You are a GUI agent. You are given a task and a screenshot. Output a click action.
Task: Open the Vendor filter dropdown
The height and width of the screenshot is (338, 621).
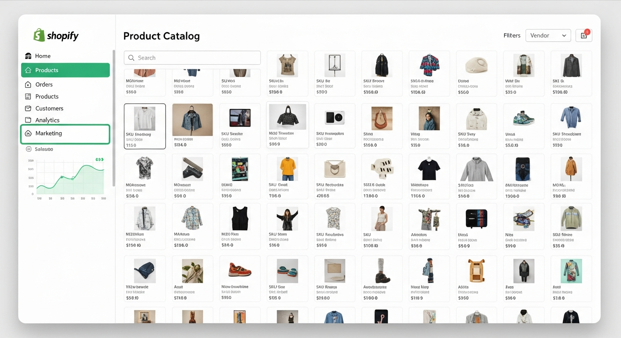click(548, 35)
